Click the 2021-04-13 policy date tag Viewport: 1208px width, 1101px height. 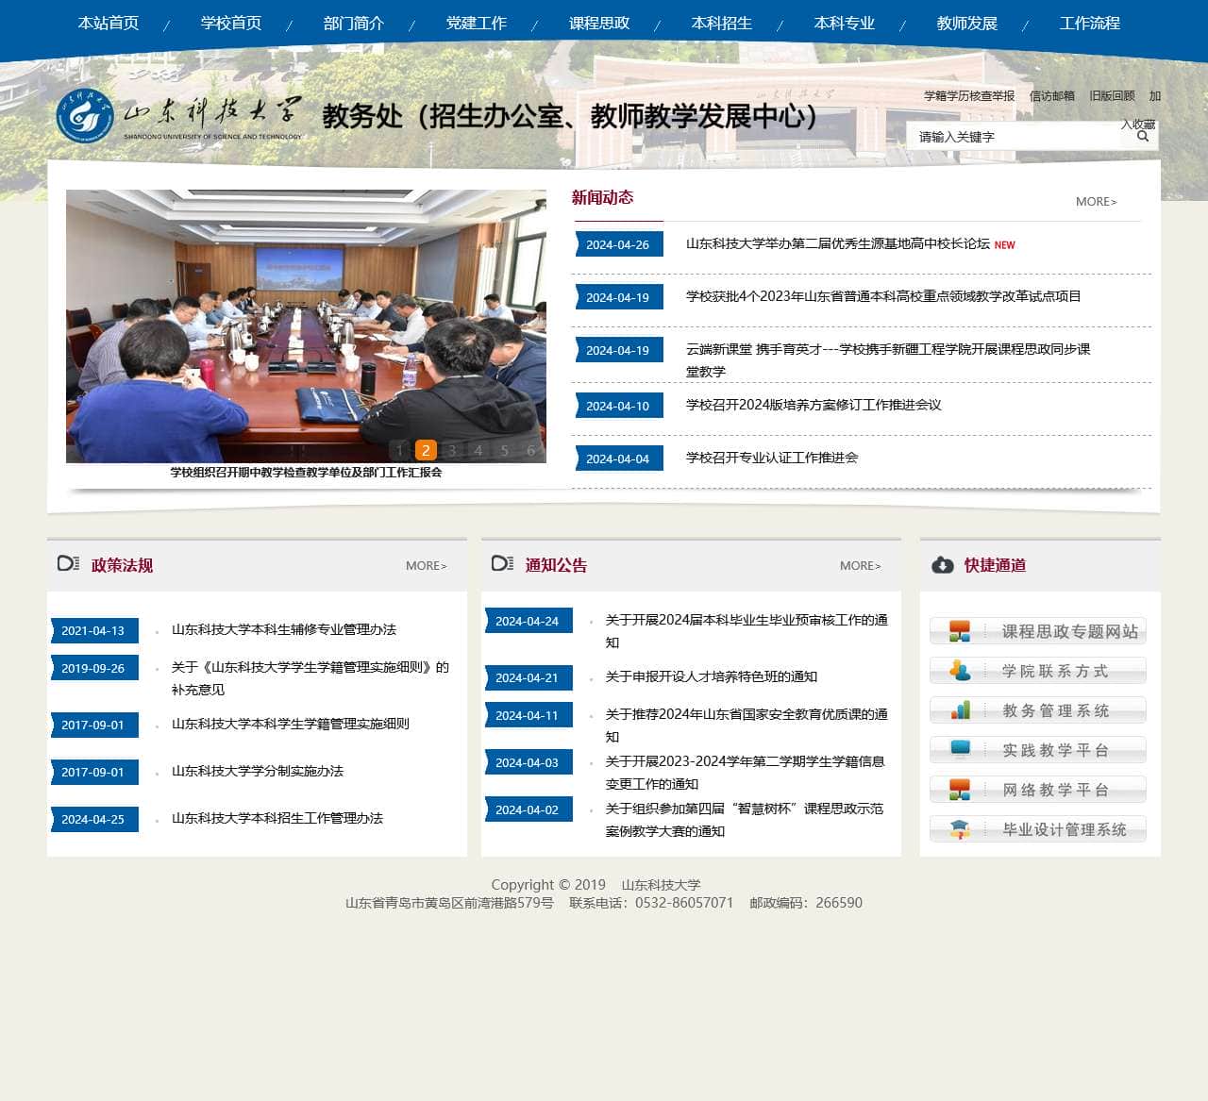coord(93,630)
